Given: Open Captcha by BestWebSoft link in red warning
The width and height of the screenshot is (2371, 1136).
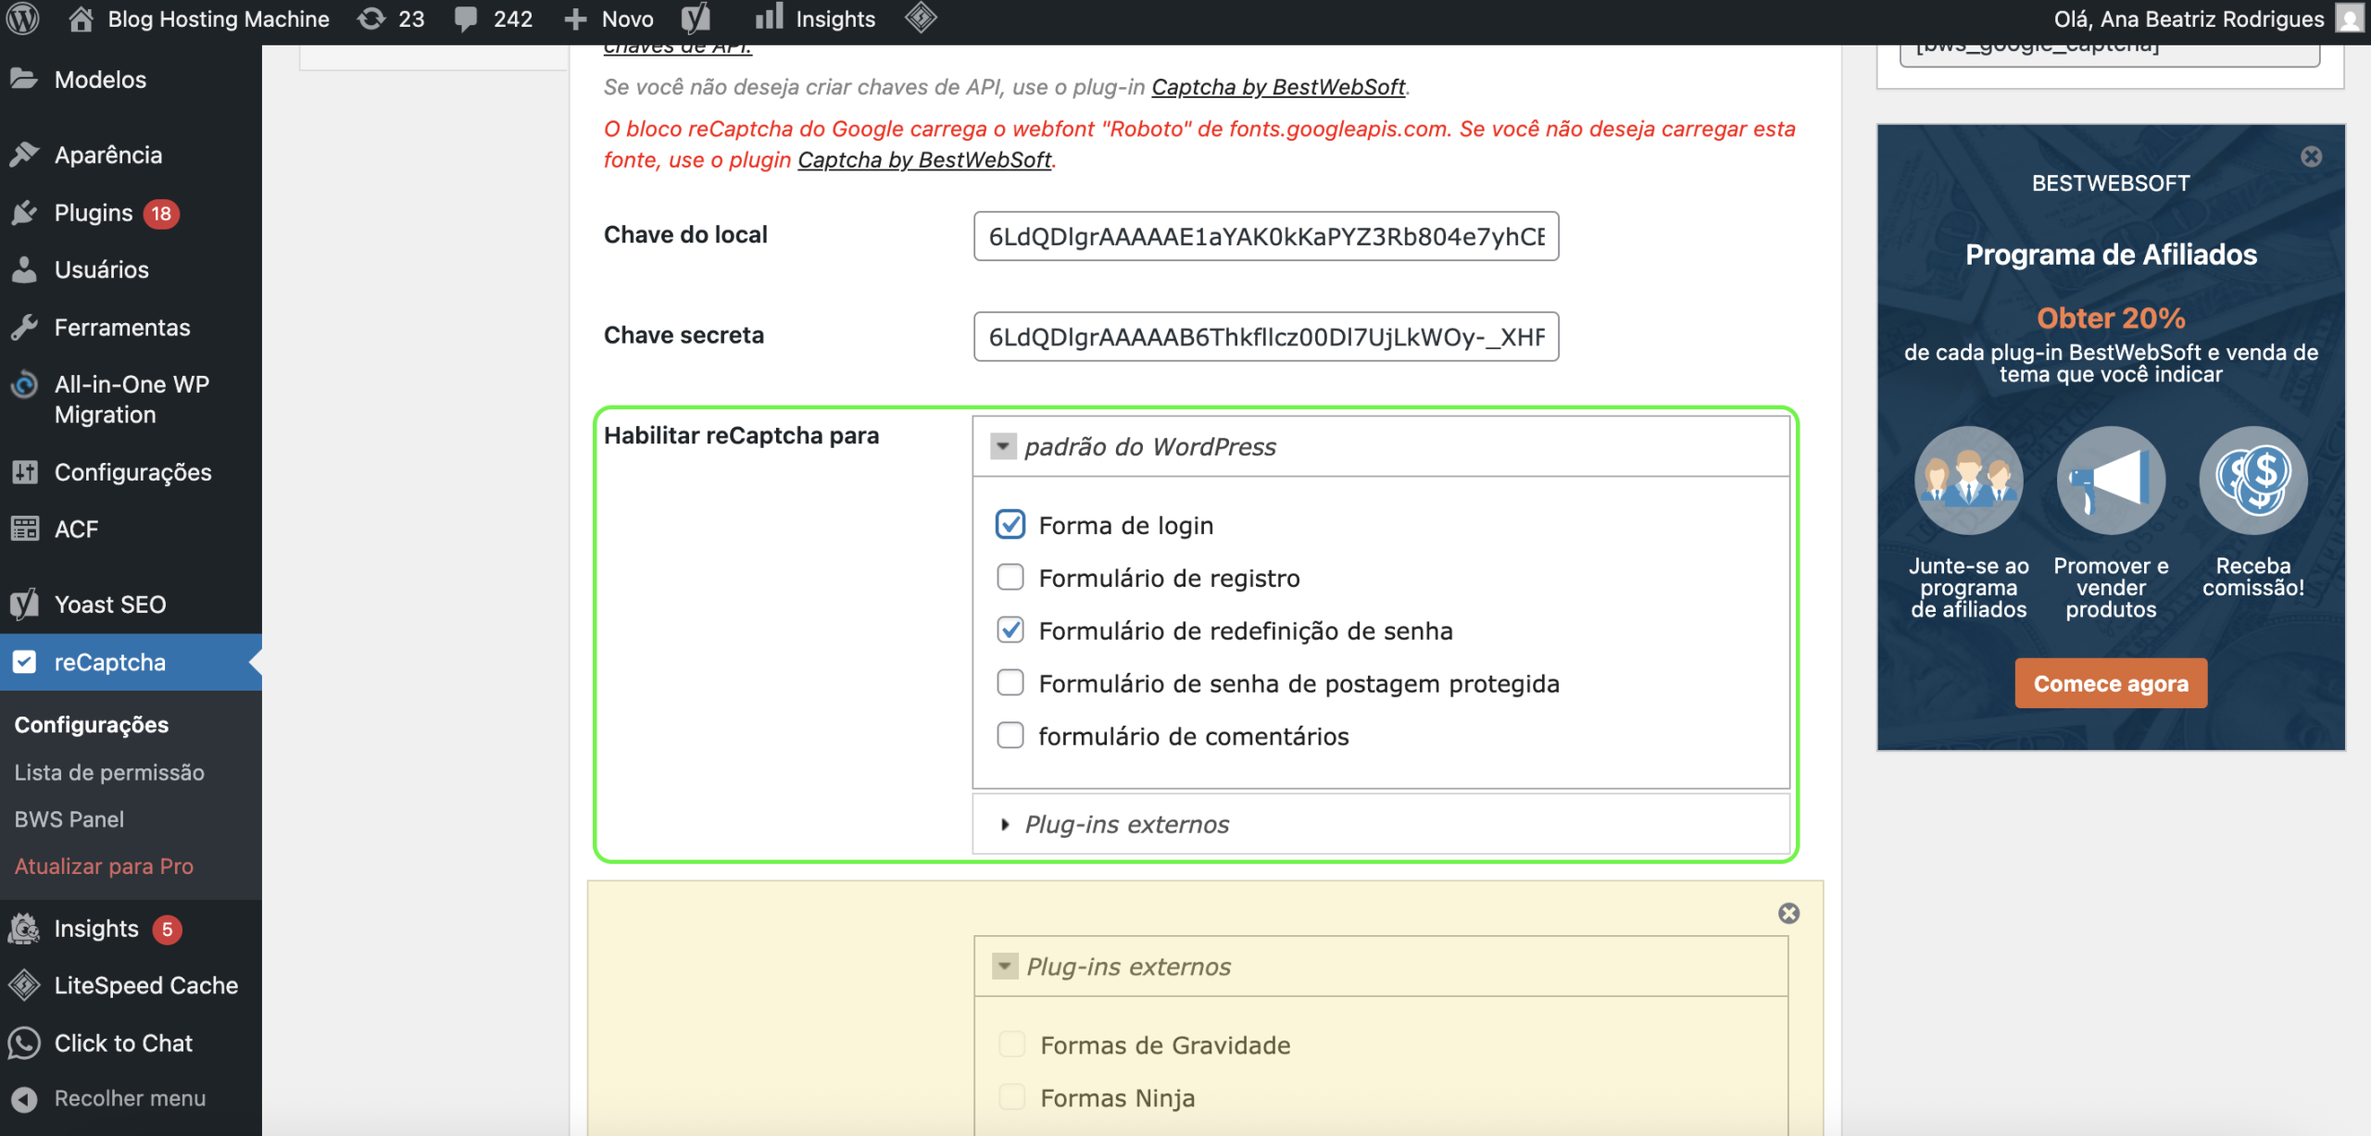Looking at the screenshot, I should click(924, 160).
